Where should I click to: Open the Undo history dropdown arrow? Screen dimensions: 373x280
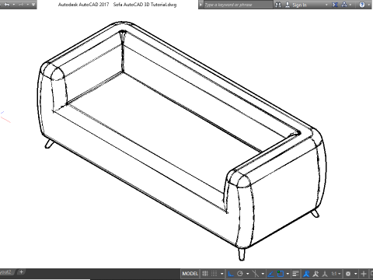tap(13, 5)
